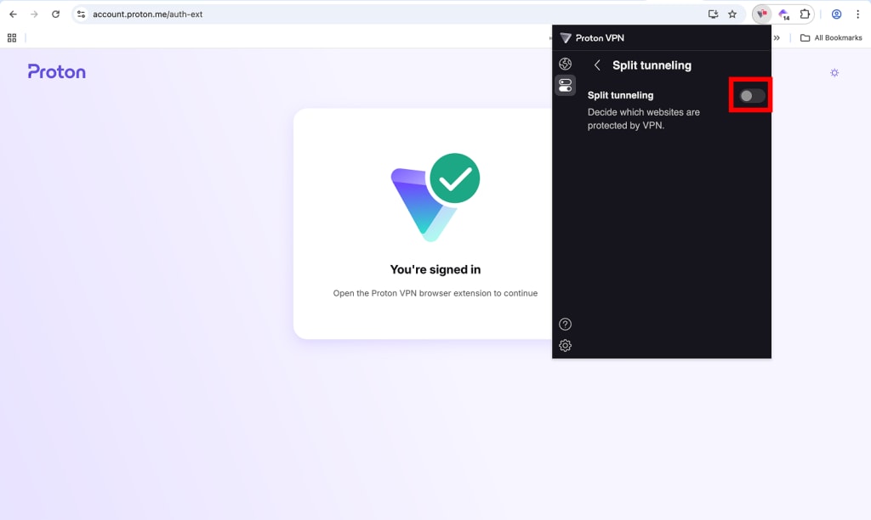Open site information icon in address bar
871x520 pixels.
coord(81,14)
